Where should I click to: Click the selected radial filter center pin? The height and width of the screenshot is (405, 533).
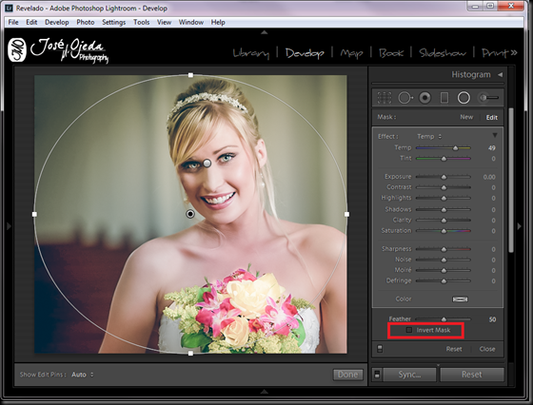(190, 214)
